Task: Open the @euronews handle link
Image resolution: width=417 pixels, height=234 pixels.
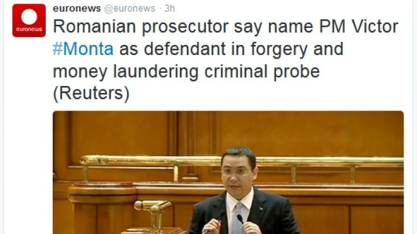Action: tap(129, 9)
